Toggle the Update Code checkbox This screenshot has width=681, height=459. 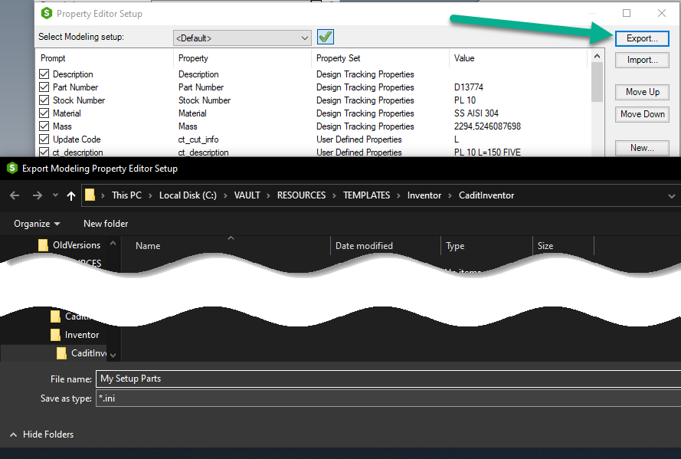pos(44,139)
